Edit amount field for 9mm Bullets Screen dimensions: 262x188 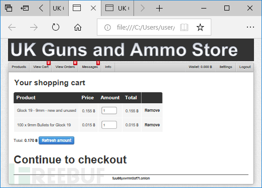coord(109,125)
